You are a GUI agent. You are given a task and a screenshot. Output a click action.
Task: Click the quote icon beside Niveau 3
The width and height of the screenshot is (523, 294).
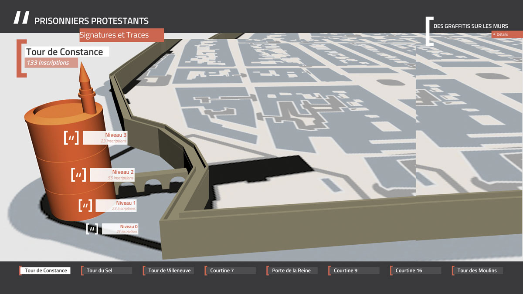[x=71, y=138]
